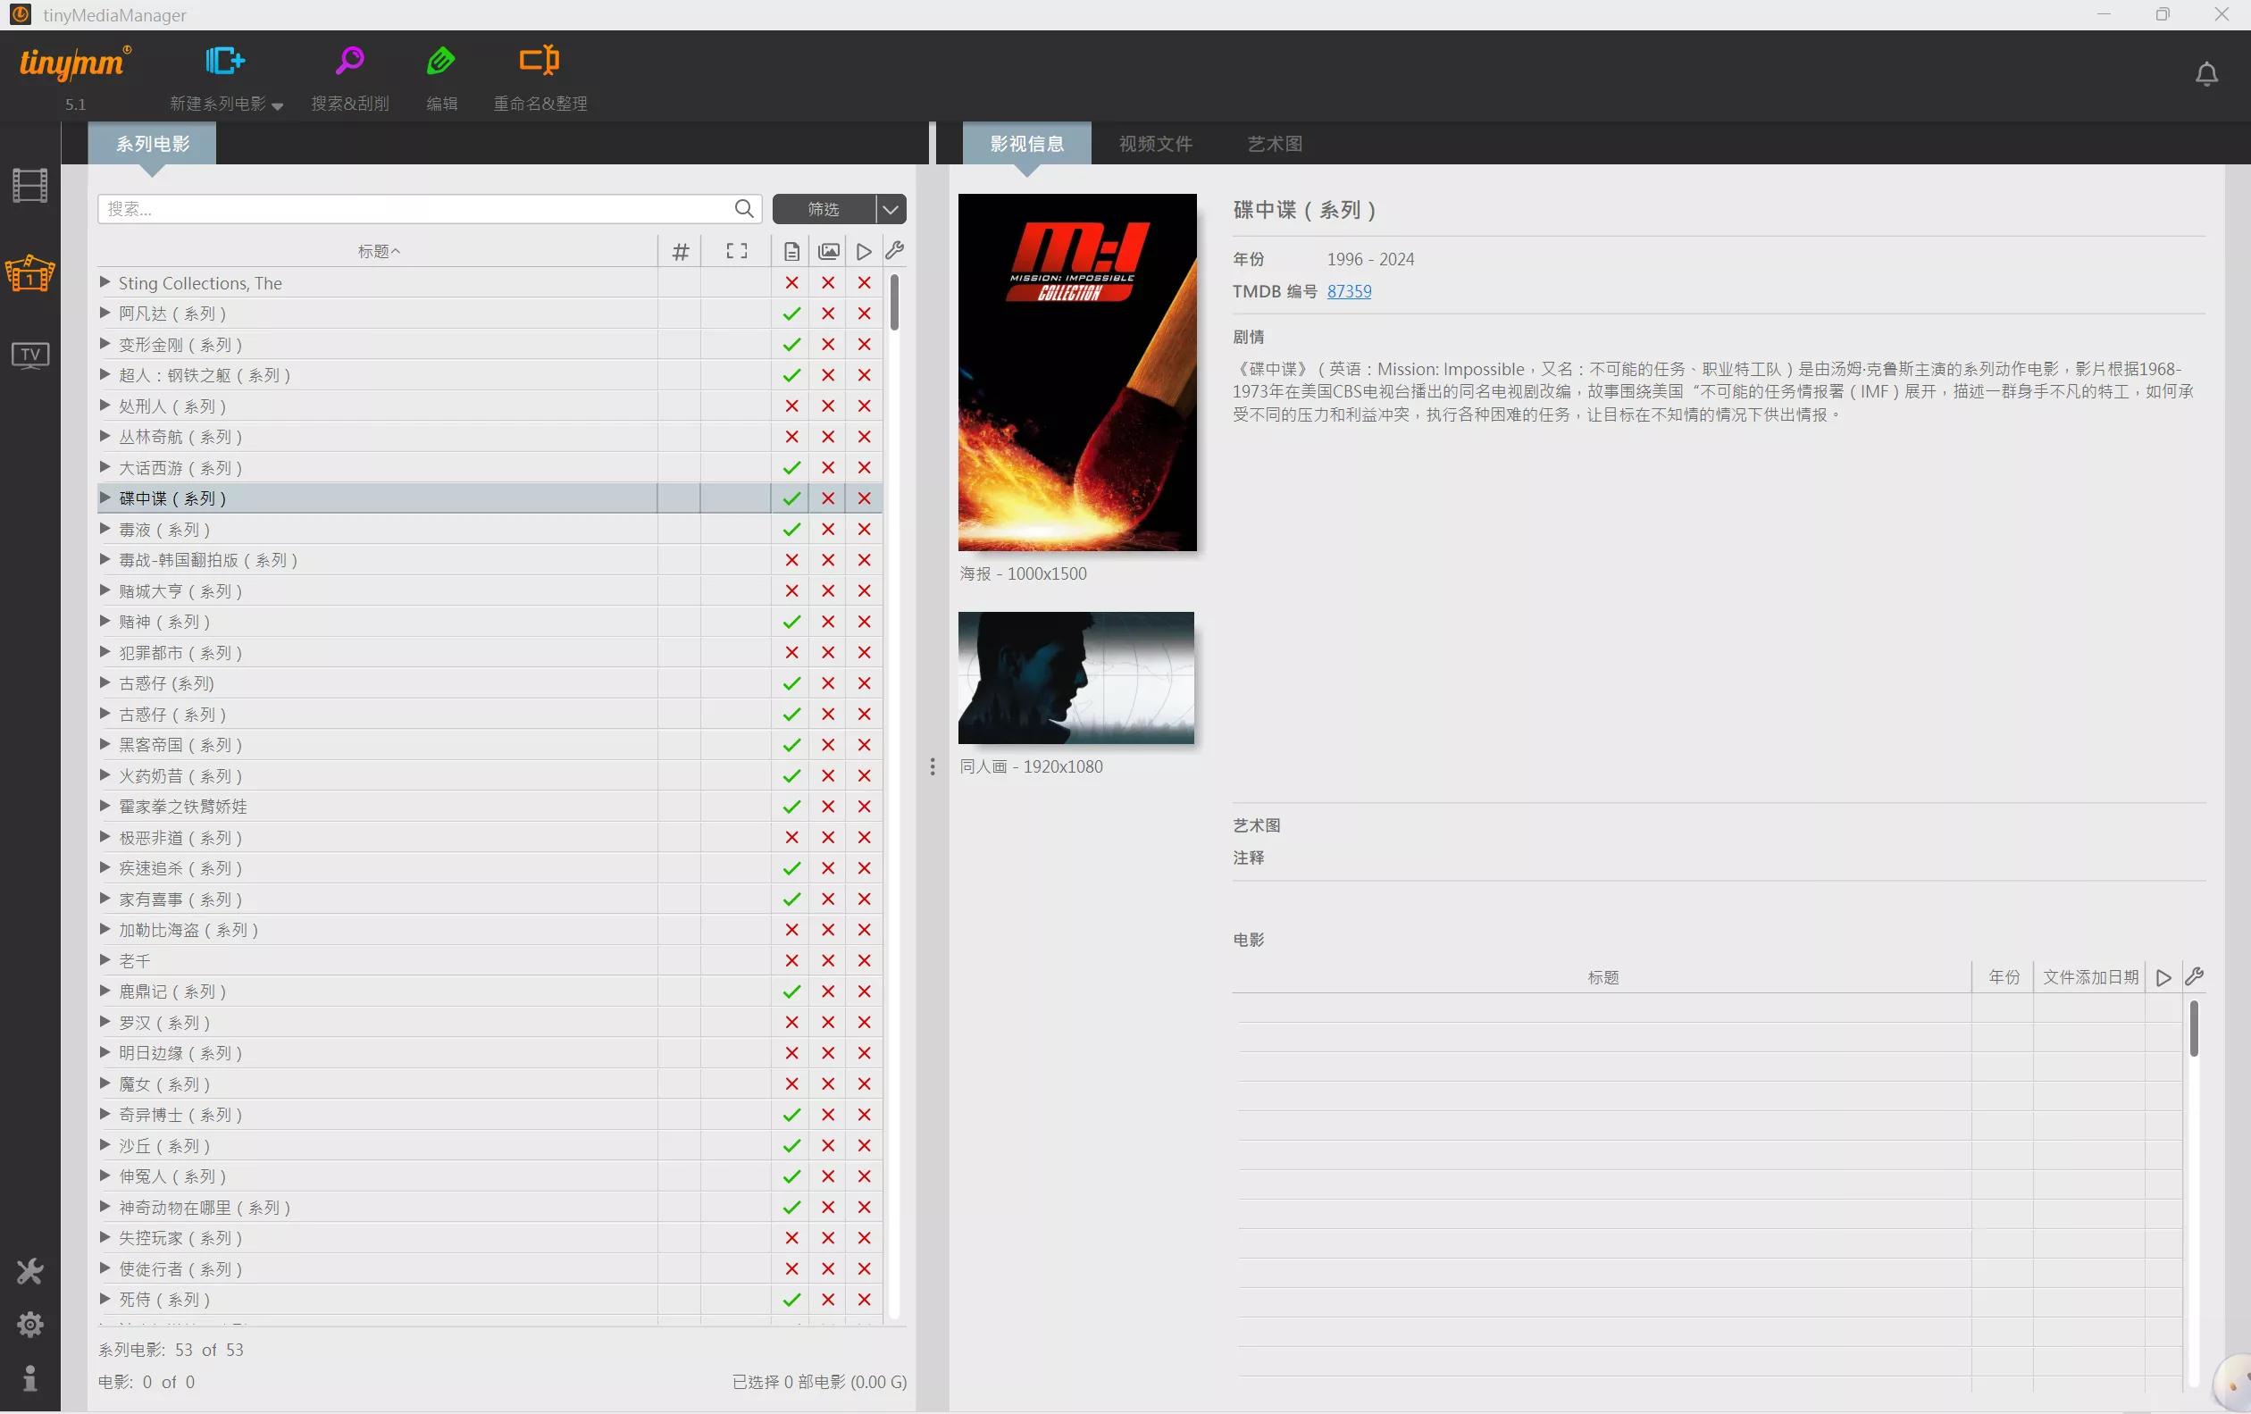Expand the 奇异博士（系列）tree node
The height and width of the screenshot is (1414, 2251).
point(105,1114)
